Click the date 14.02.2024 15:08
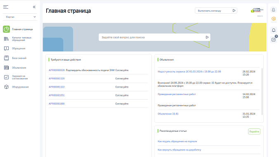The image size is (279, 157). [249, 96]
